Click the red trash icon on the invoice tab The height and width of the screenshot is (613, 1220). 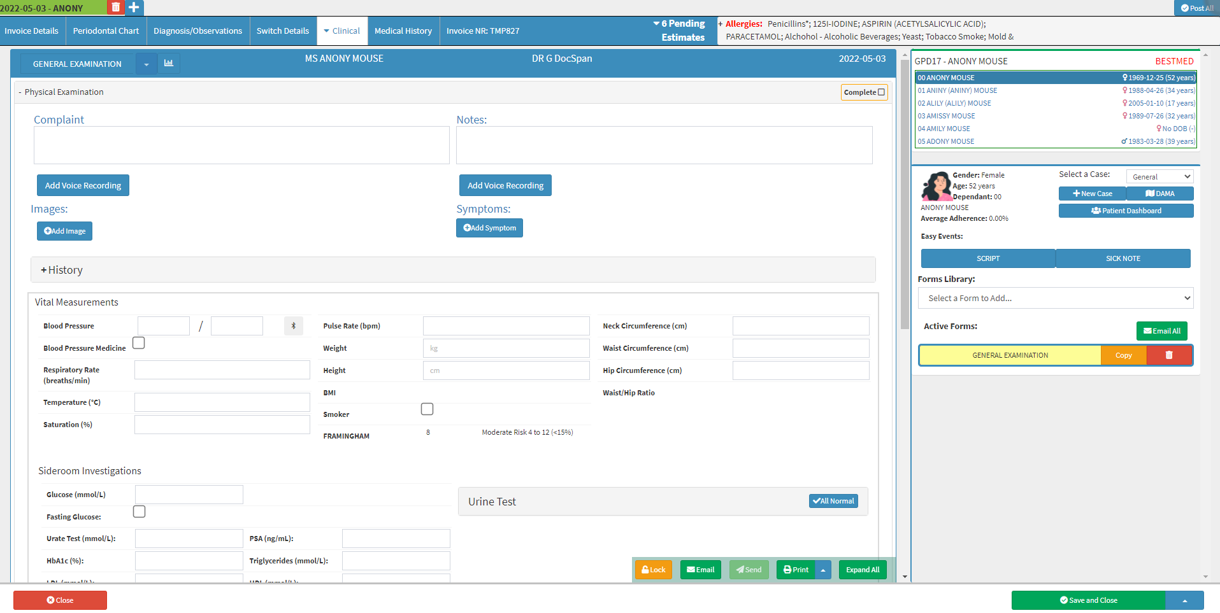[x=115, y=7]
